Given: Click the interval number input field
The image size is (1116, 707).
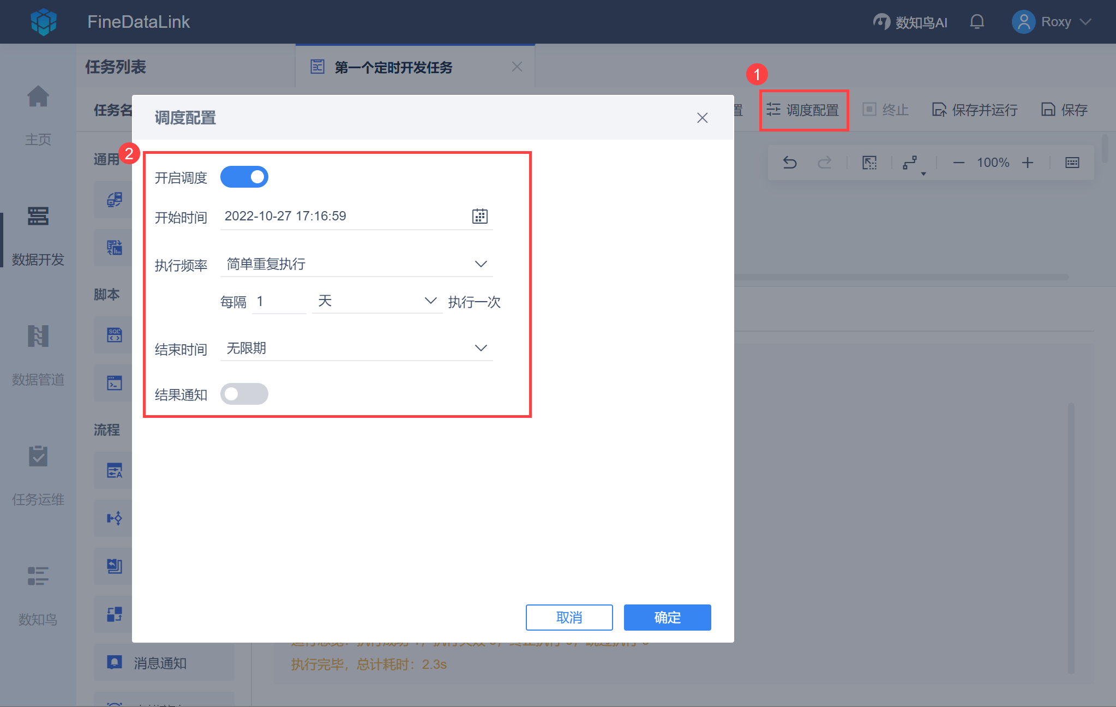Looking at the screenshot, I should [x=279, y=301].
